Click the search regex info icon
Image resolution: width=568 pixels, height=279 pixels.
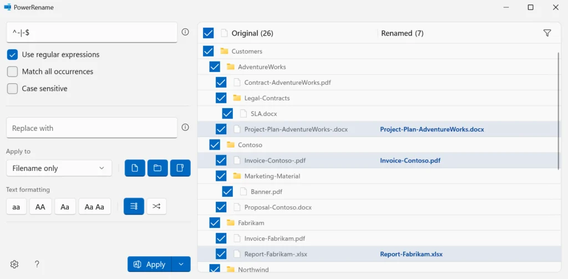(x=185, y=32)
